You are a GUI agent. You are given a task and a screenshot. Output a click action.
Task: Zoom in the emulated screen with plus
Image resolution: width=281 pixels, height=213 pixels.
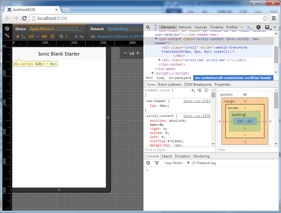[138, 53]
